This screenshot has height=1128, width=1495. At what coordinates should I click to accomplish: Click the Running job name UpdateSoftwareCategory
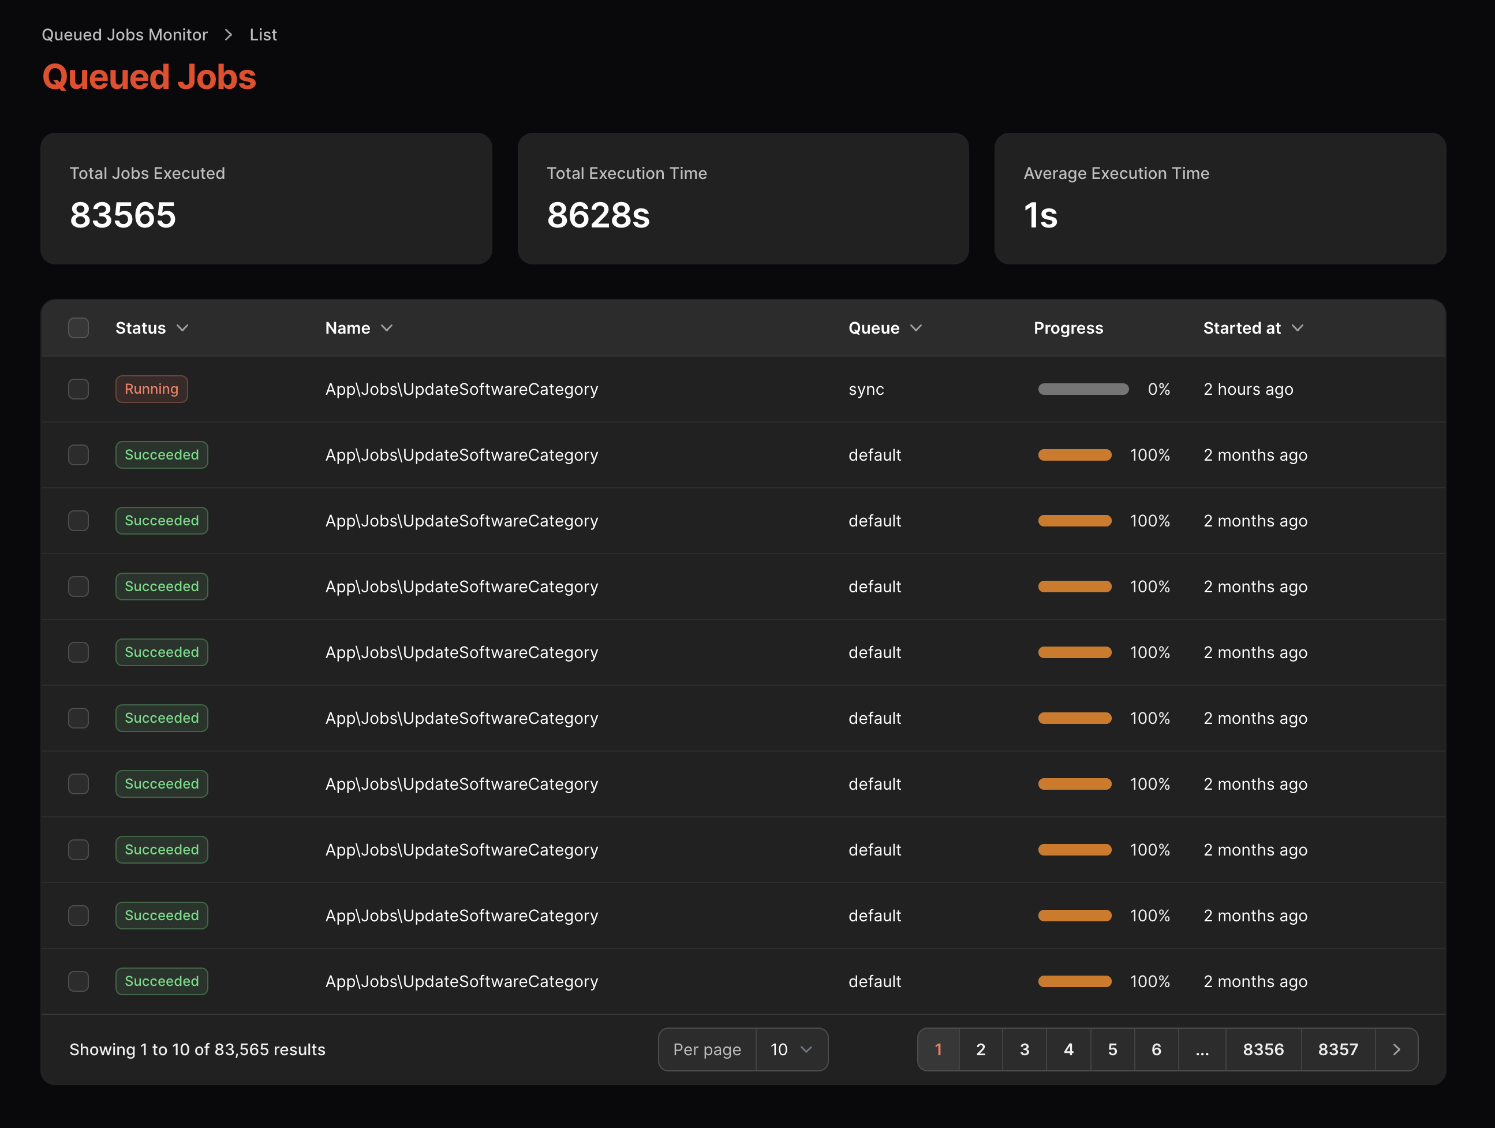click(x=462, y=389)
